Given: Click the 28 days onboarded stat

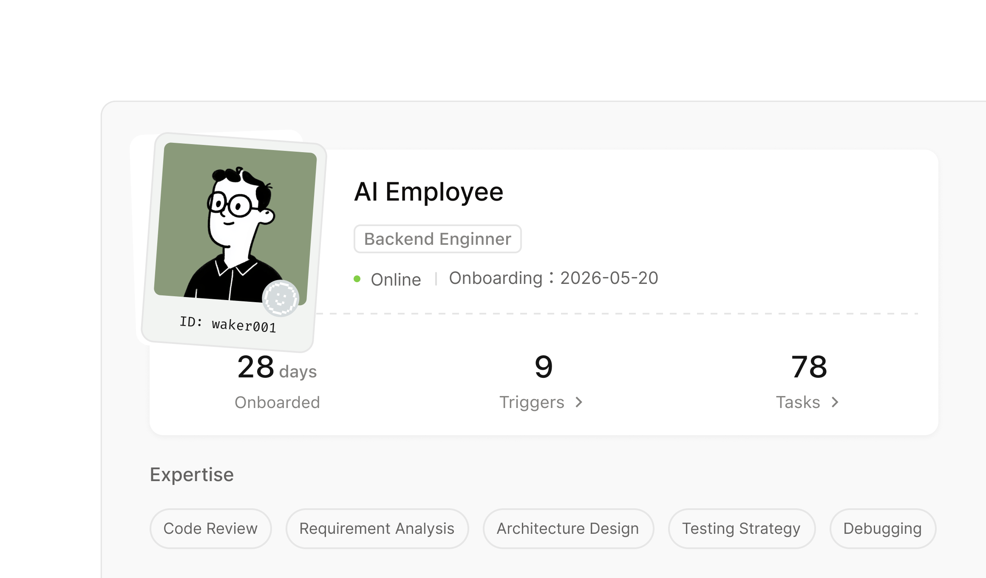Looking at the screenshot, I should click(x=277, y=367).
